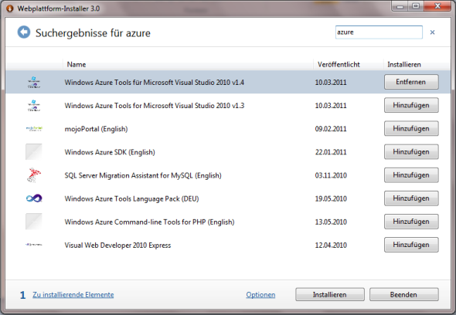Click the date 03.11.2010
Image resolution: width=456 pixels, height=315 pixels.
click(331, 175)
